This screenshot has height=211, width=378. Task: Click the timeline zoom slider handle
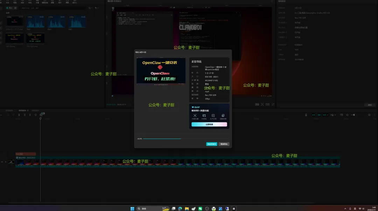(353, 115)
